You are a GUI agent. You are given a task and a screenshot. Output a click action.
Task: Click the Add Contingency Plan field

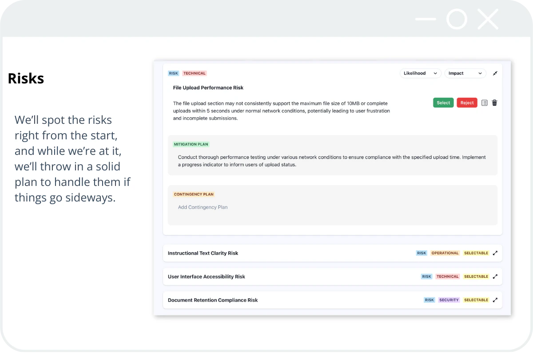(203, 207)
